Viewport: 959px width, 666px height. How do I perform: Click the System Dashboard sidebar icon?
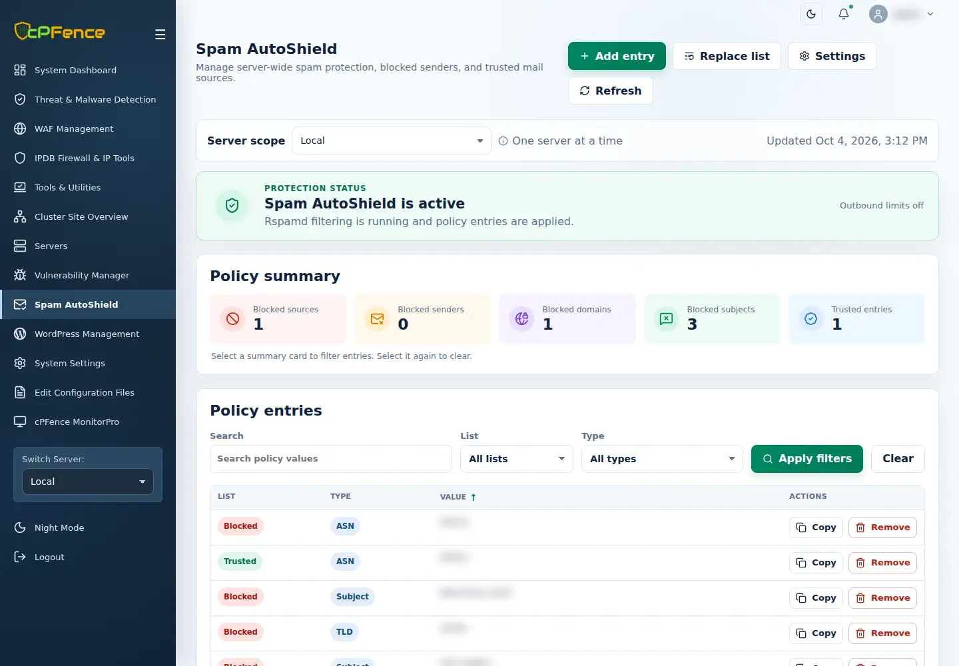[20, 70]
